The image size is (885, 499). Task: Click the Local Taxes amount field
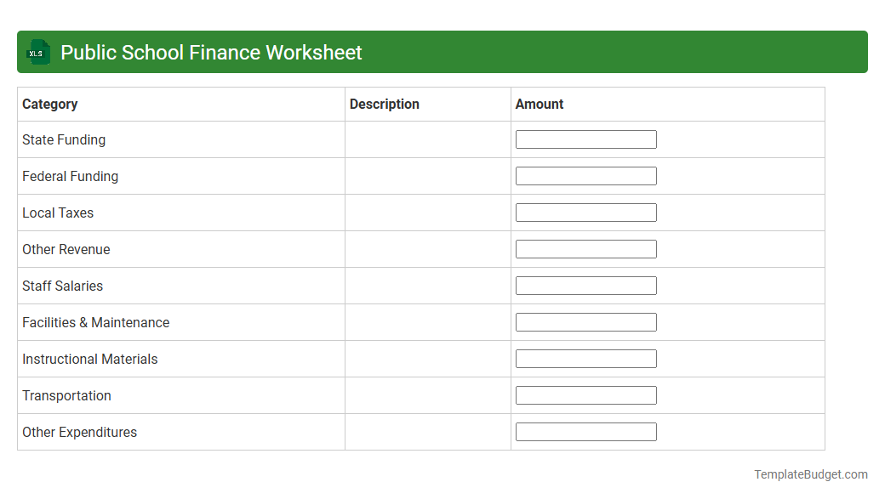click(585, 212)
